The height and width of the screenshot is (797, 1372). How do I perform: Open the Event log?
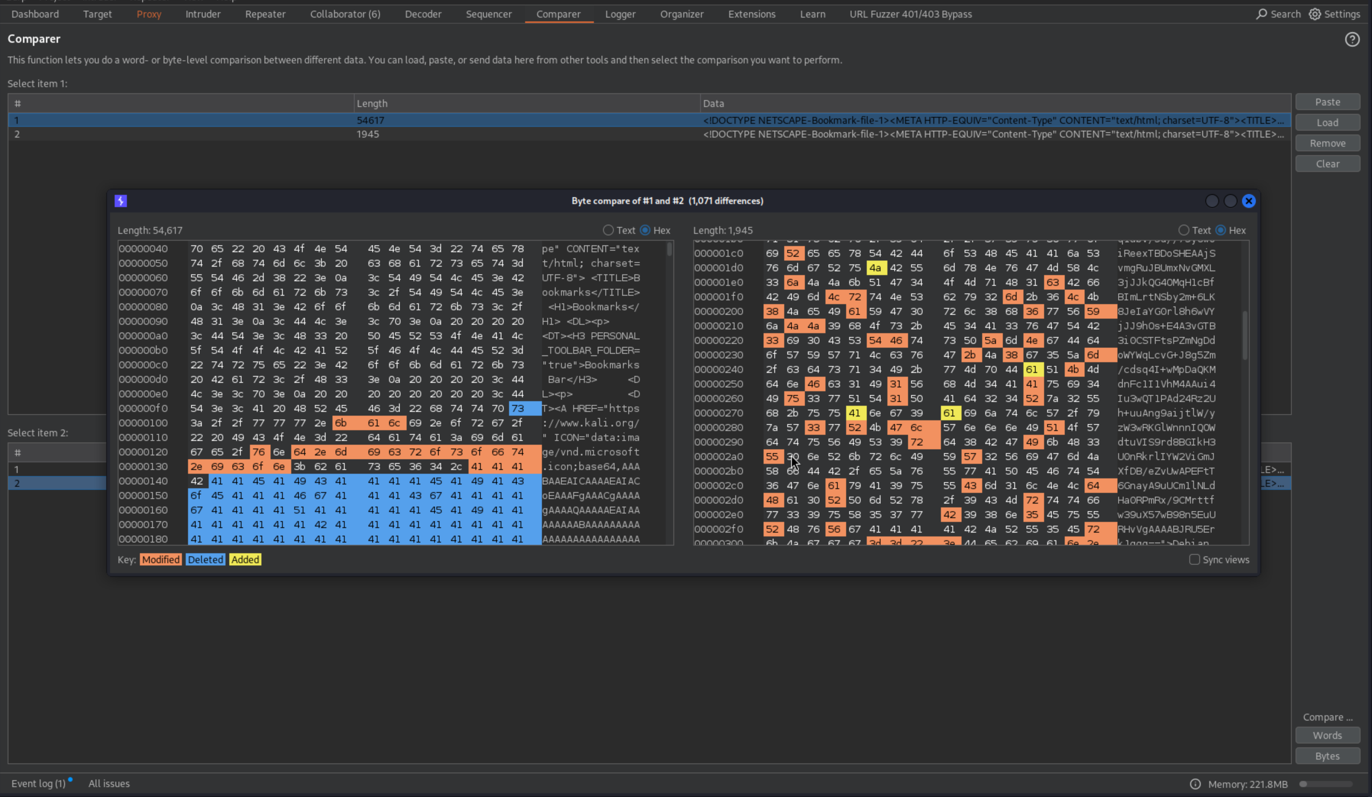tap(38, 783)
